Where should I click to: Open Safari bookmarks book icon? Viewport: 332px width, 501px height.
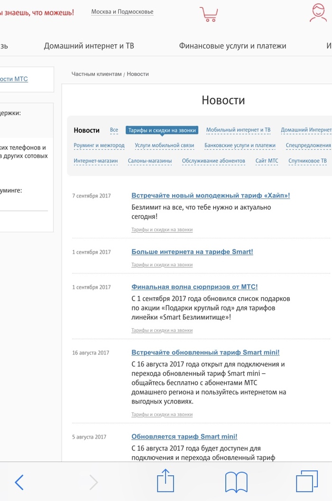(x=236, y=482)
